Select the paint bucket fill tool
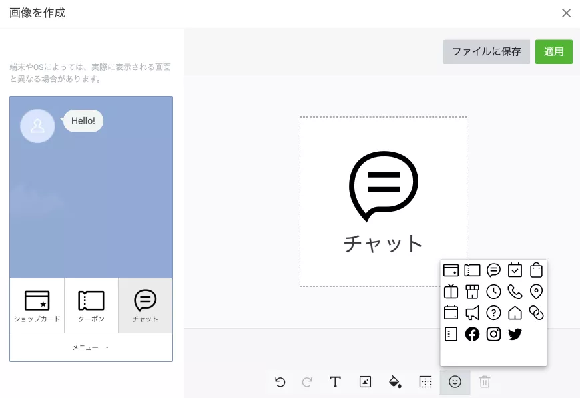Viewport: 580px width, 398px height. point(395,382)
